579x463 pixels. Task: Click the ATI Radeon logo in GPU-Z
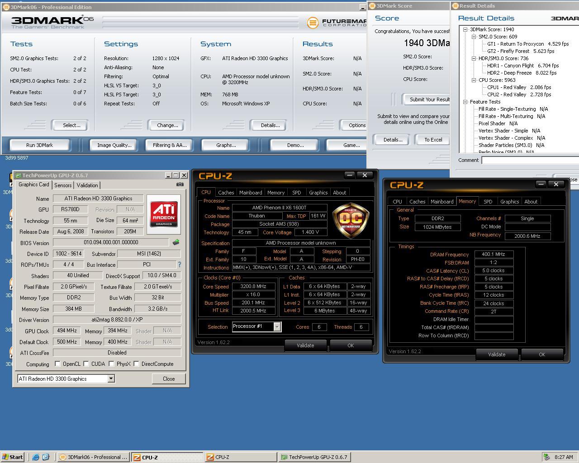(x=164, y=214)
